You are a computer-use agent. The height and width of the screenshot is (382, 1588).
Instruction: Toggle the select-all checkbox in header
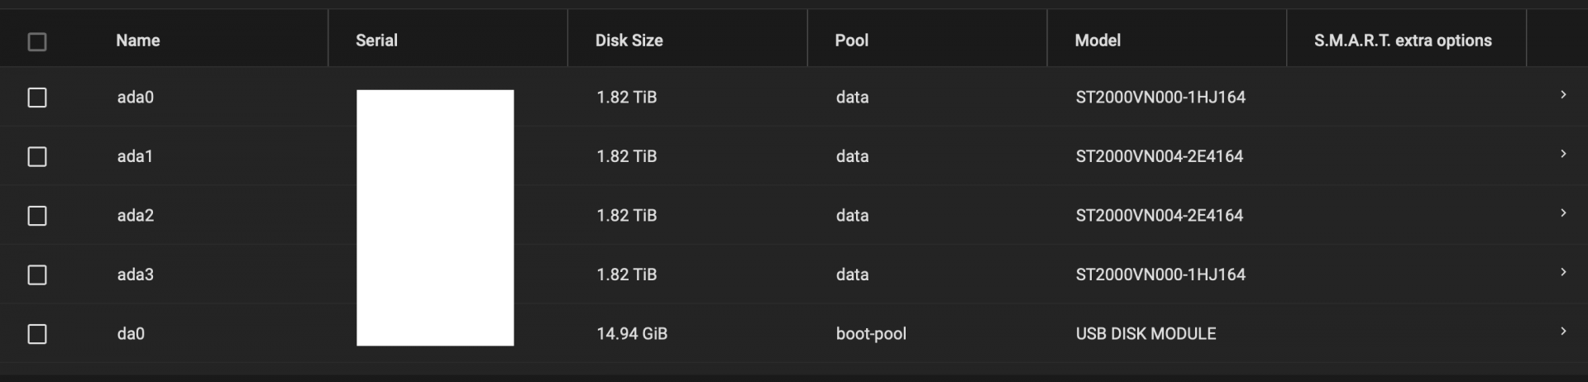[37, 41]
